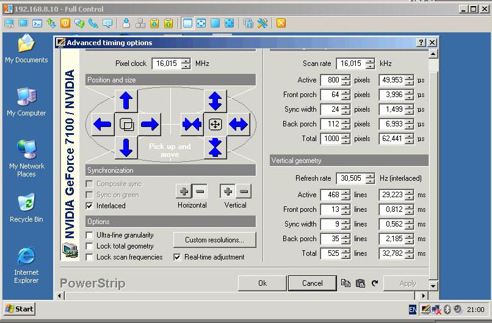
Task: Paste timings from clipboard icon
Action: click(x=360, y=283)
